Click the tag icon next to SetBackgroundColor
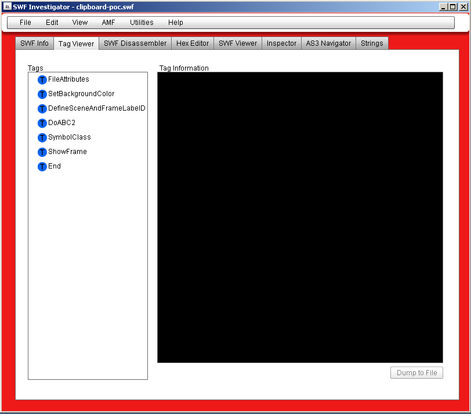This screenshot has height=414, width=471. [x=42, y=94]
